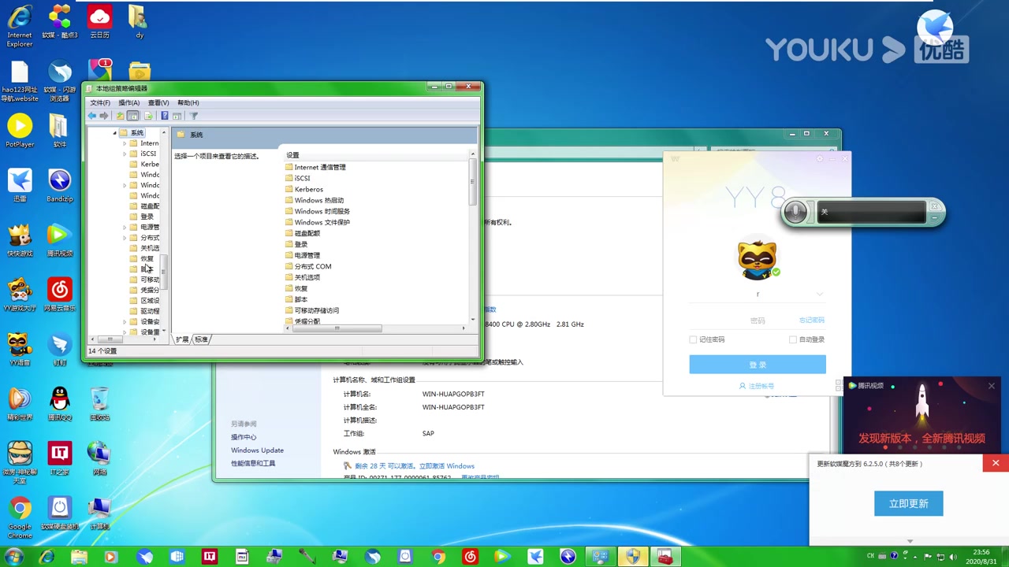Switch to the 标准 tab
Screen dimensions: 1009x567
click(x=202, y=339)
